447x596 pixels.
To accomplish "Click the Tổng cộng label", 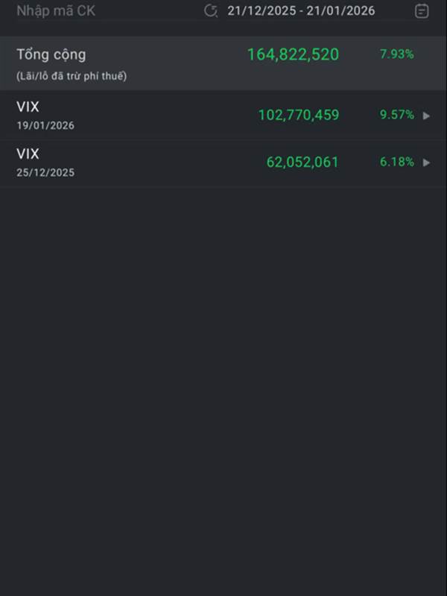I will pyautogui.click(x=51, y=54).
